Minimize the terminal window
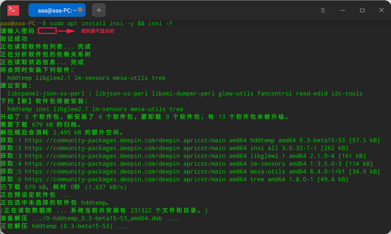 pos(343,10)
